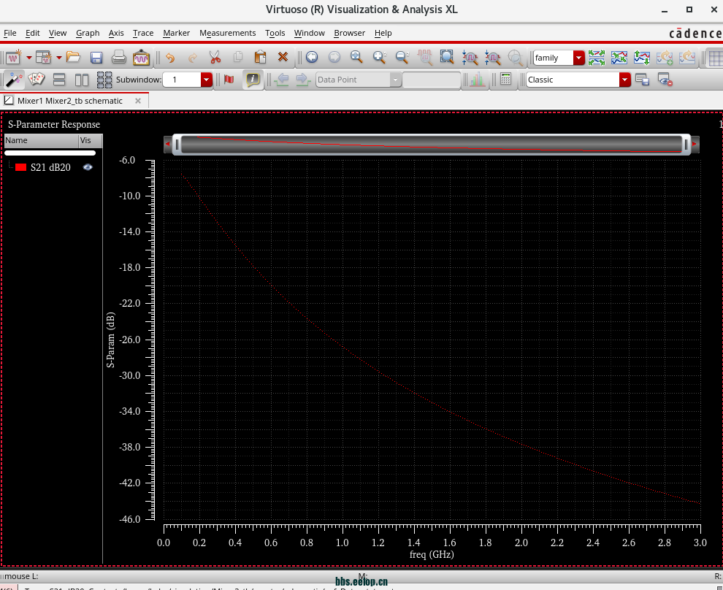723x590 pixels.
Task: Undo the last action
Action: [x=170, y=57]
